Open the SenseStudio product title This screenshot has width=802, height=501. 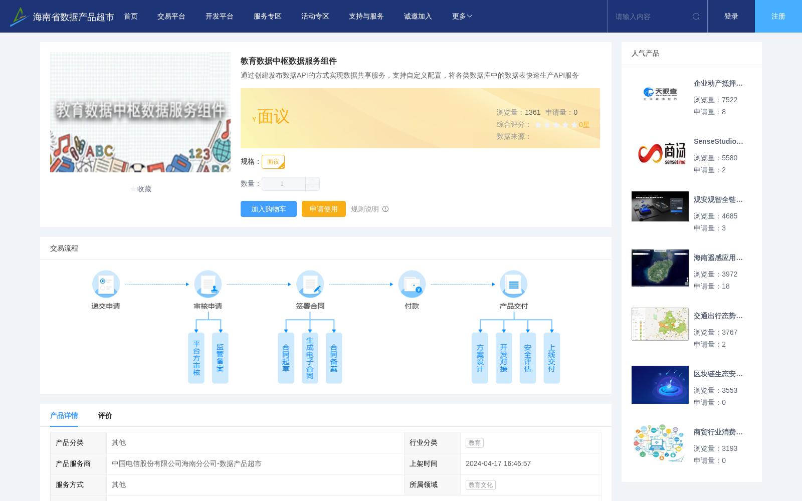[718, 142]
